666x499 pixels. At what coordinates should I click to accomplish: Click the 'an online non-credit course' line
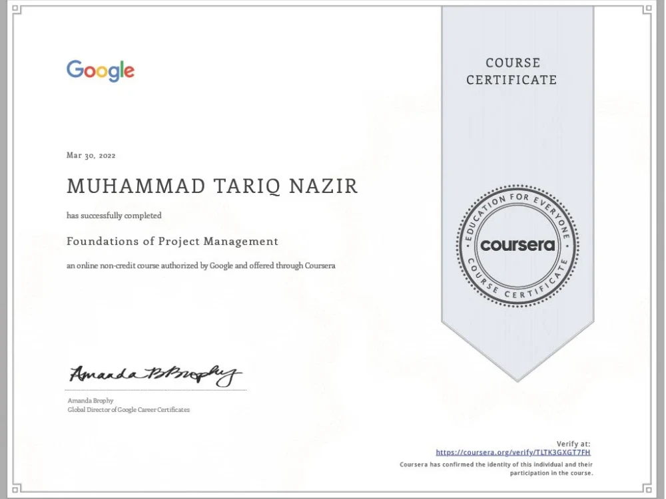click(201, 265)
